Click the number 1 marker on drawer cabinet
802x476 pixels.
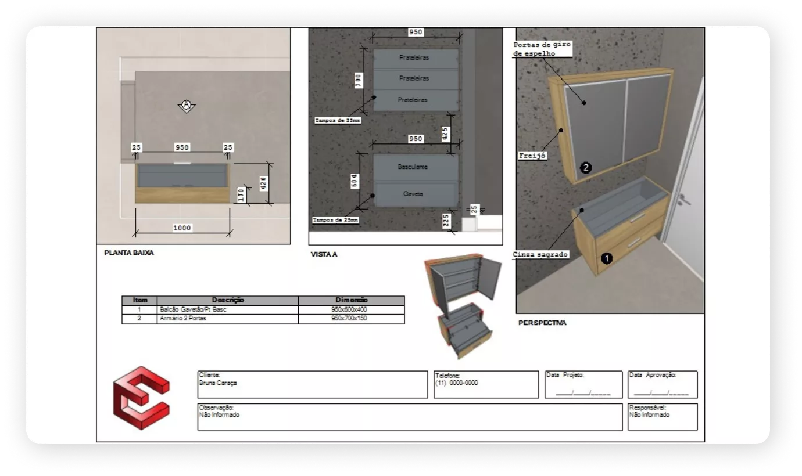coord(606,258)
